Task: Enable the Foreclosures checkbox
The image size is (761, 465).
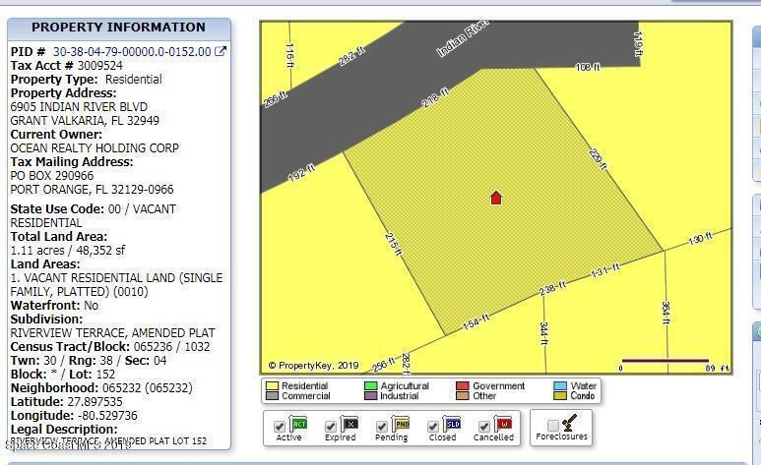Action: point(552,425)
